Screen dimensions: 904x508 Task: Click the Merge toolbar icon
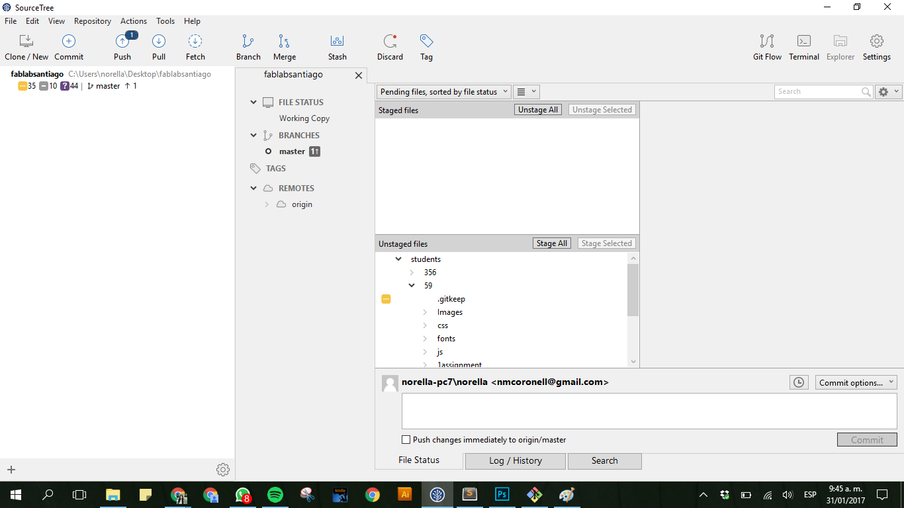284,42
